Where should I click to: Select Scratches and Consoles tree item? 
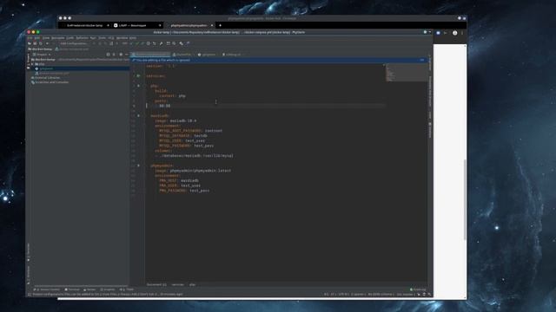(50, 82)
